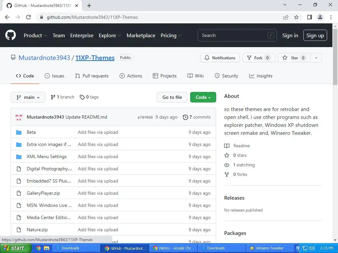Open the Pull requests tab

(x=92, y=76)
